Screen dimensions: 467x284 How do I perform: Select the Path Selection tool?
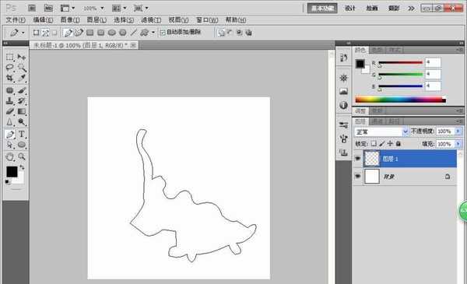[10, 145]
